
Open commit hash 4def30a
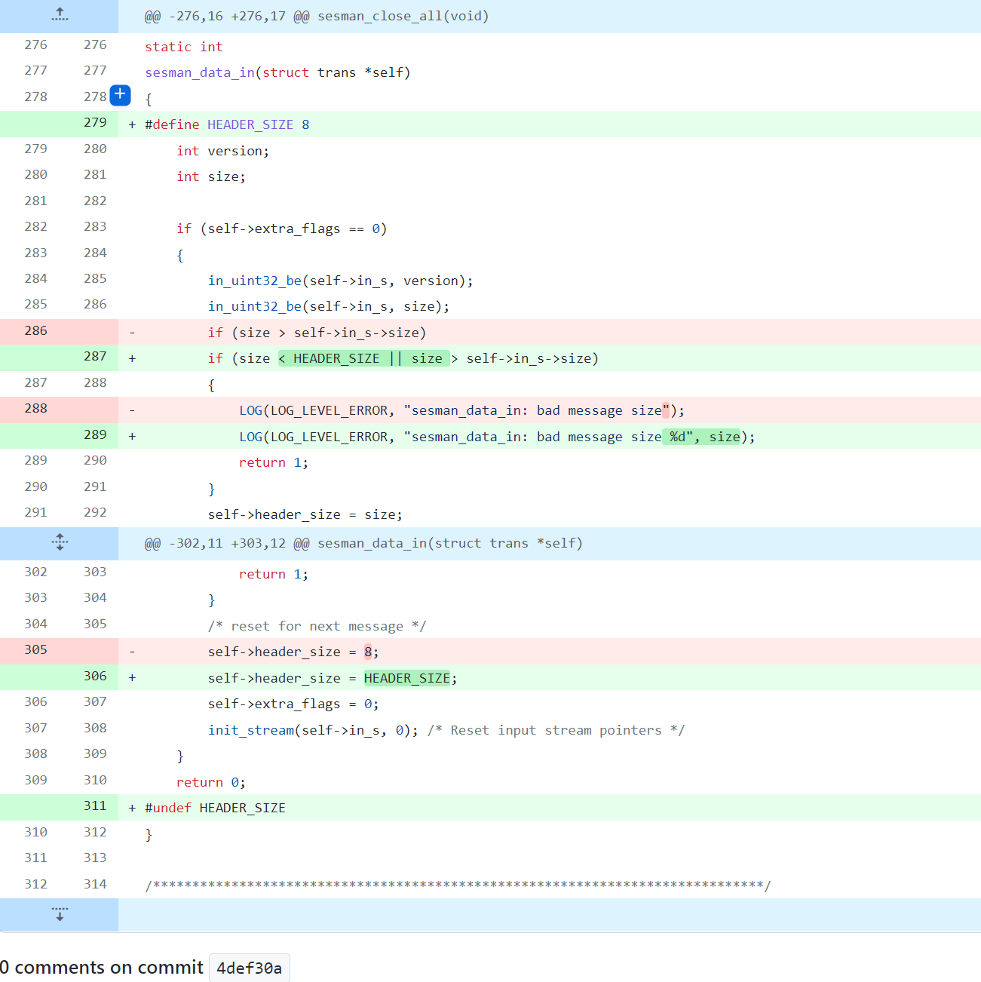[x=249, y=968]
